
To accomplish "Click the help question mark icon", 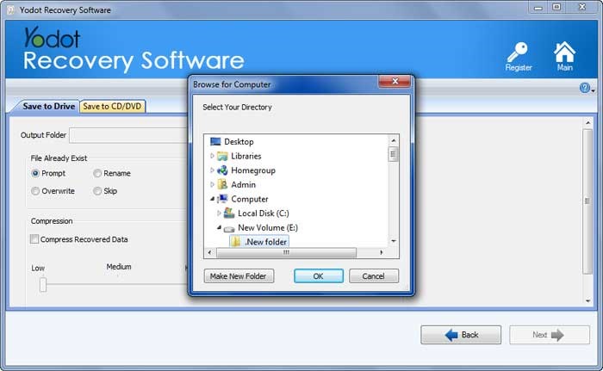I will pos(585,88).
